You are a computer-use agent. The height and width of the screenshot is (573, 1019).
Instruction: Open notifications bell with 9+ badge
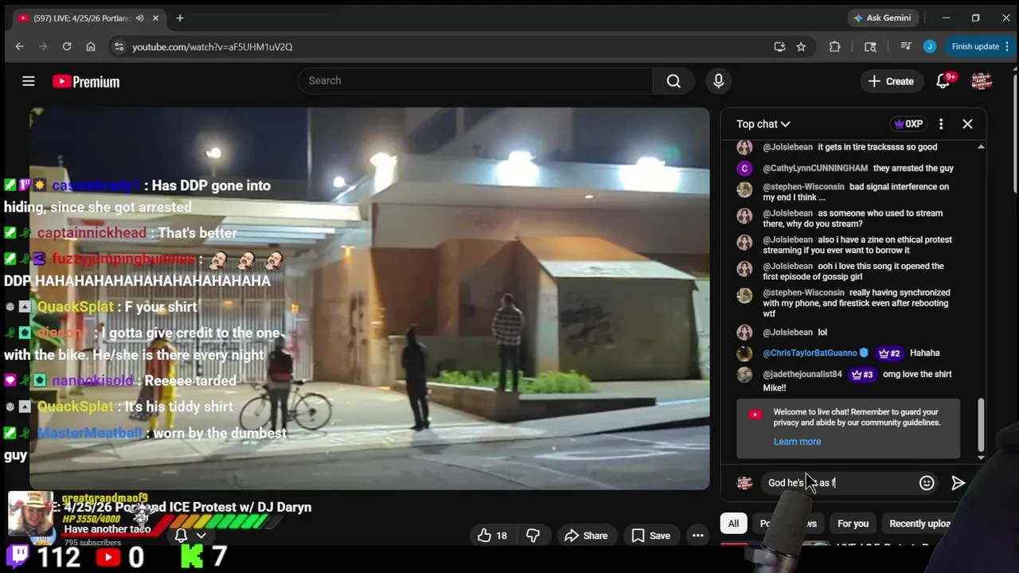click(943, 81)
